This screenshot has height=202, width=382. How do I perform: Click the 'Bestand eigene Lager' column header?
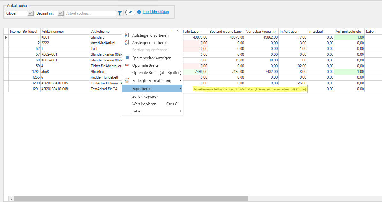[226, 31]
